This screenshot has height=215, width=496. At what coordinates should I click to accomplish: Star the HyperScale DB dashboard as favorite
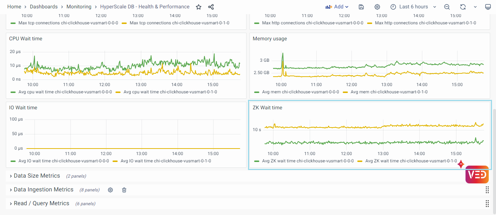point(199,7)
